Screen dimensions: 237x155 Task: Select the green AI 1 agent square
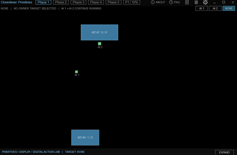(x=76, y=72)
